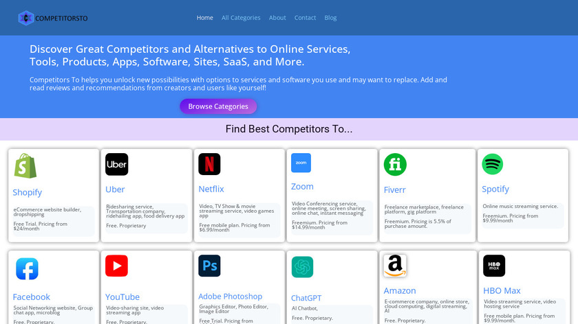The height and width of the screenshot is (324, 578).
Task: Open the Shopify title link
Action: pos(28,192)
